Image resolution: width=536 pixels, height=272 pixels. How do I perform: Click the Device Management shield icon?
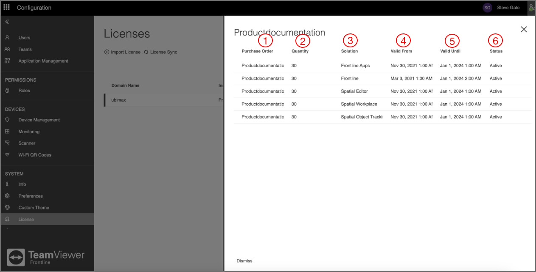(7, 120)
